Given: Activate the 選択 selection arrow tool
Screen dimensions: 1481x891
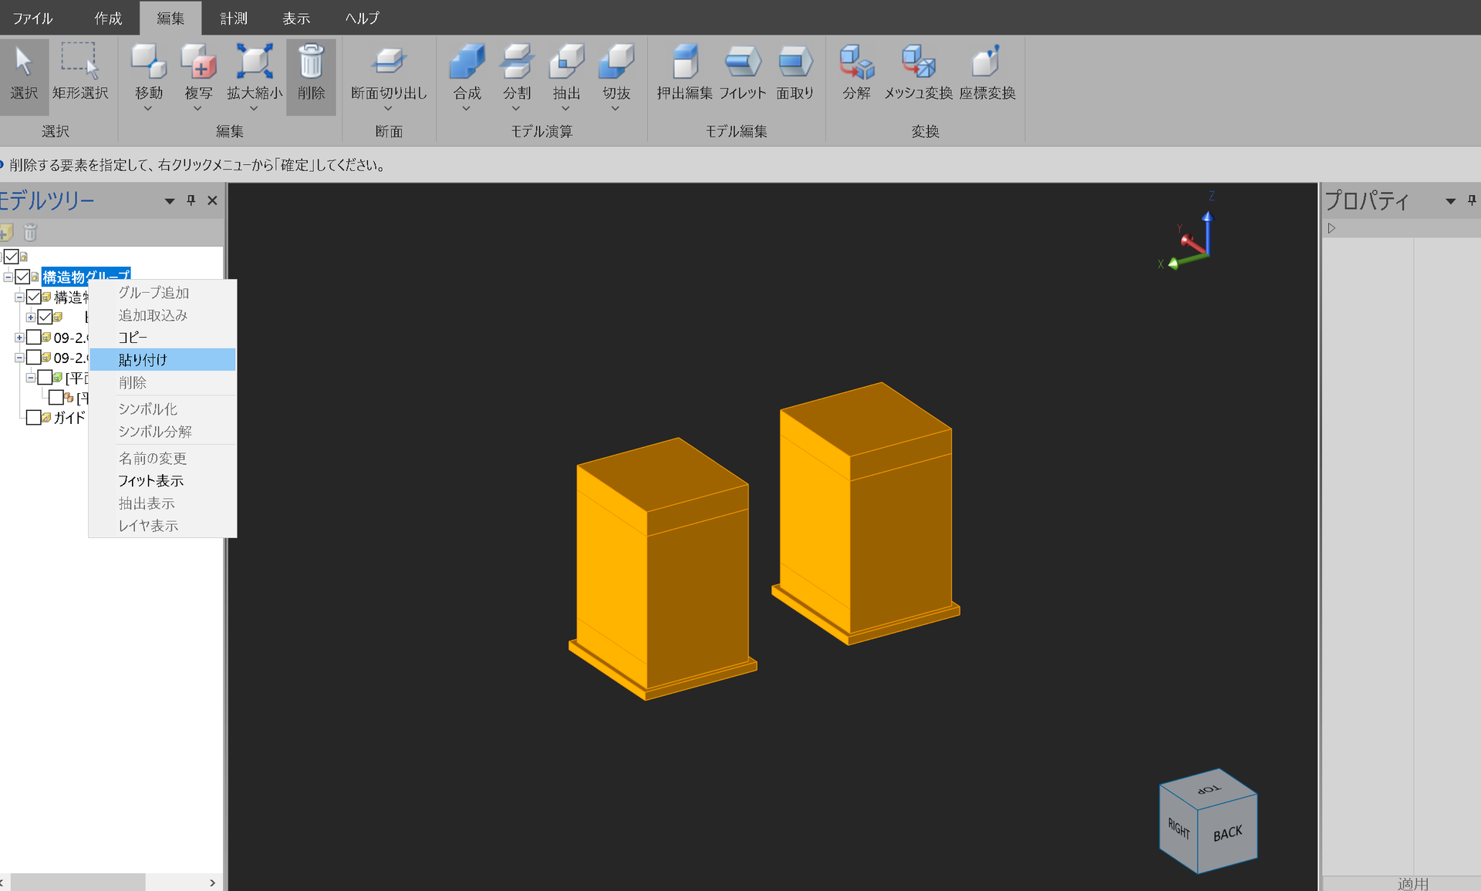Looking at the screenshot, I should (x=24, y=74).
